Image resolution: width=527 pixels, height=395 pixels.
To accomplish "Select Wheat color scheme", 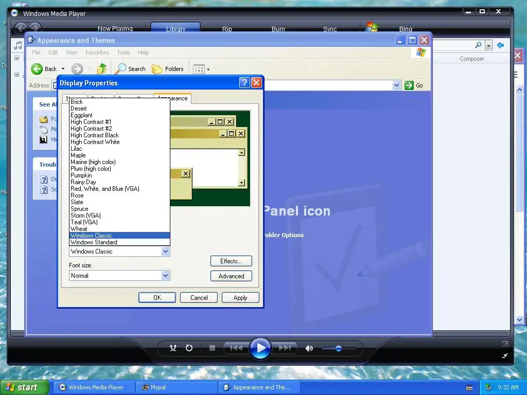I will tap(119, 229).
